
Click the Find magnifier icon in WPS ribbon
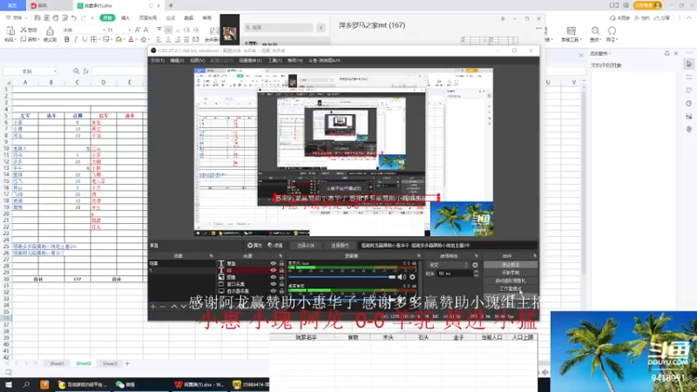point(595,30)
